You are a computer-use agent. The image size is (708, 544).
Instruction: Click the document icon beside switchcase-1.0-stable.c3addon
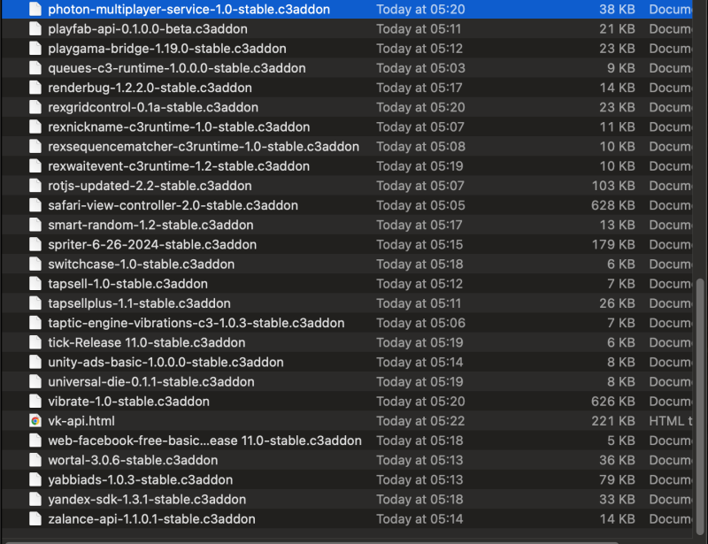[35, 264]
